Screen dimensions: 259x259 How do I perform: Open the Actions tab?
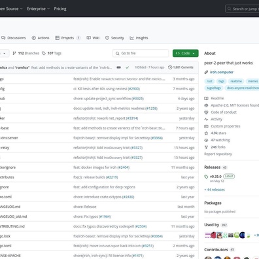(x=41, y=38)
